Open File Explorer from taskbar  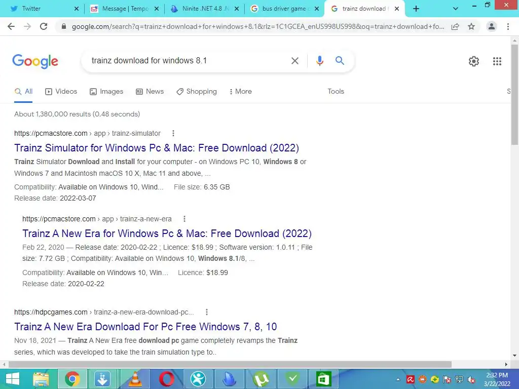[41, 379]
